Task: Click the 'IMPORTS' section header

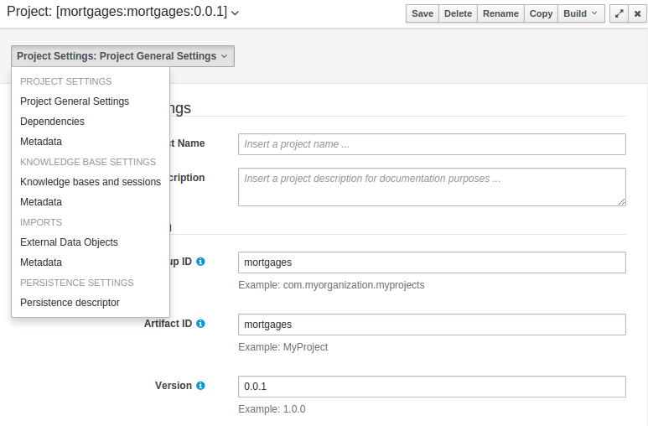Action: 41,222
